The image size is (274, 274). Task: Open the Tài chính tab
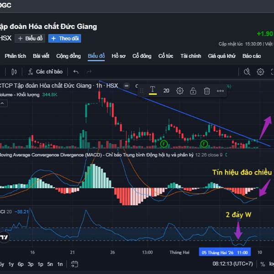(190, 56)
